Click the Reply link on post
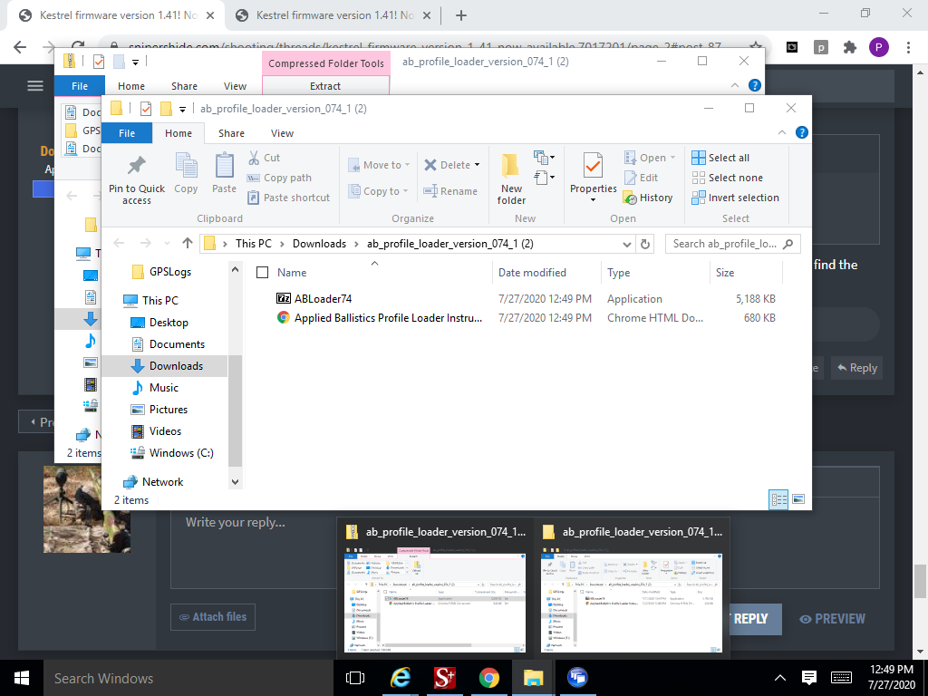 (x=856, y=368)
